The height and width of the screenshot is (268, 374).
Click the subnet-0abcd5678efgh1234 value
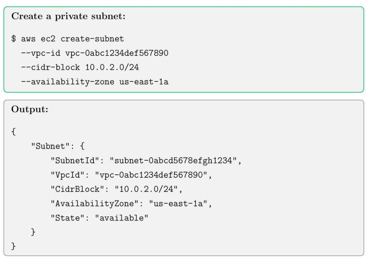(175, 161)
